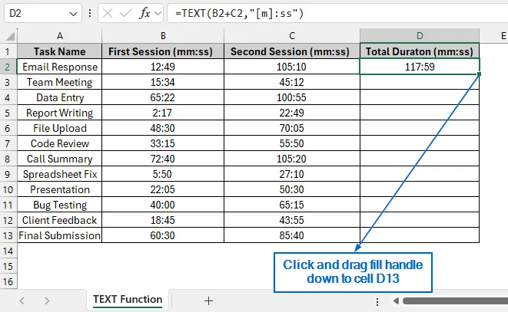Select cell with 105:10 second session
The width and height of the screenshot is (508, 312).
[292, 67]
